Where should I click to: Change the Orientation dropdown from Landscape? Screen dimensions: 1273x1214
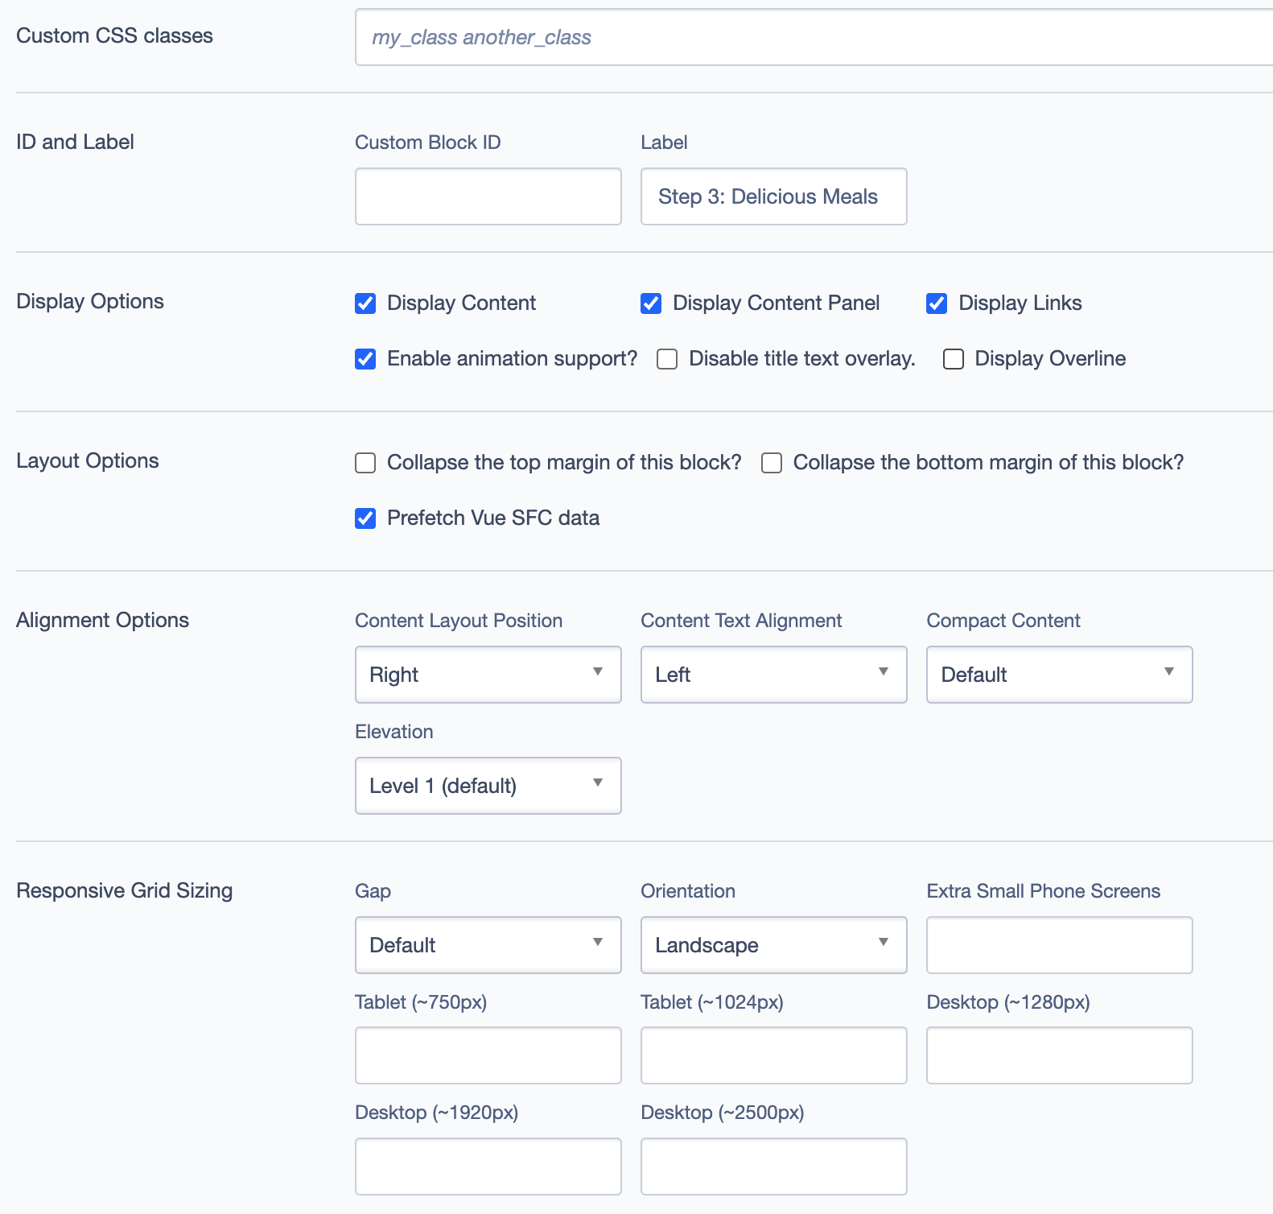click(773, 945)
